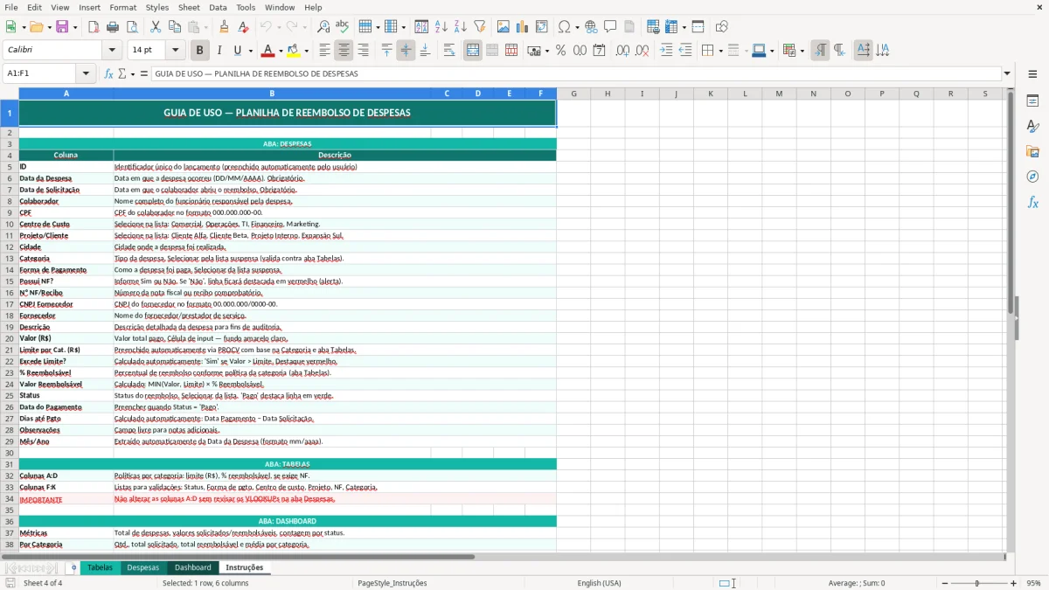Click the Copy icon
The width and height of the screenshot is (1049, 590).
pos(175,27)
